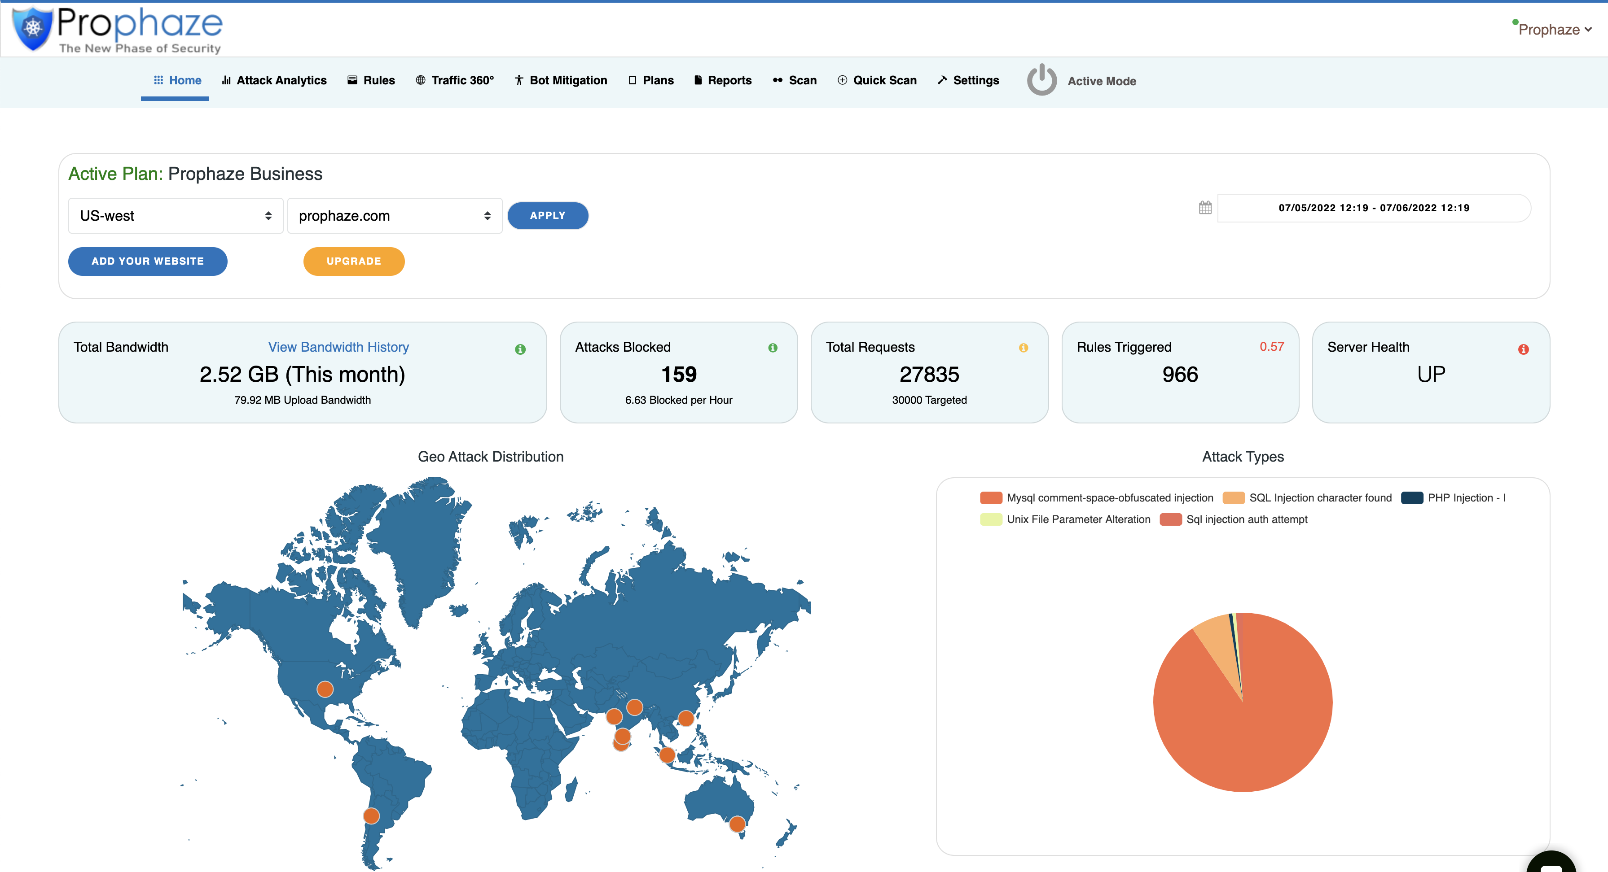Open the Attack Analytics tab

pos(274,80)
